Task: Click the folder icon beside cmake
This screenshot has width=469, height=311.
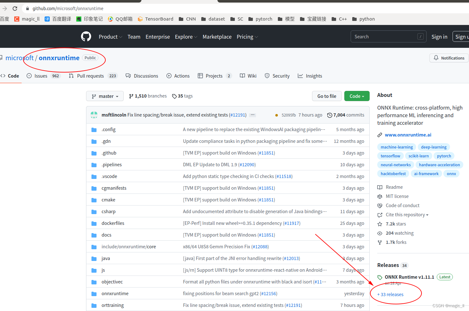Action: [x=94, y=200]
